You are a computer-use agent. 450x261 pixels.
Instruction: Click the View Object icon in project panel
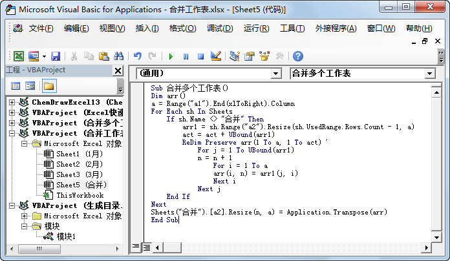[30, 86]
